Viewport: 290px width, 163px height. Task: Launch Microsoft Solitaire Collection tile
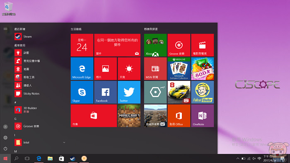coord(179,68)
